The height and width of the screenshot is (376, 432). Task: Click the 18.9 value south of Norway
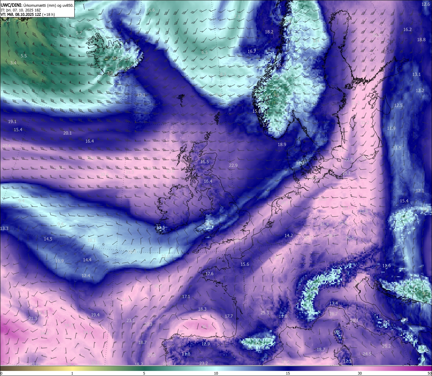tap(282, 145)
